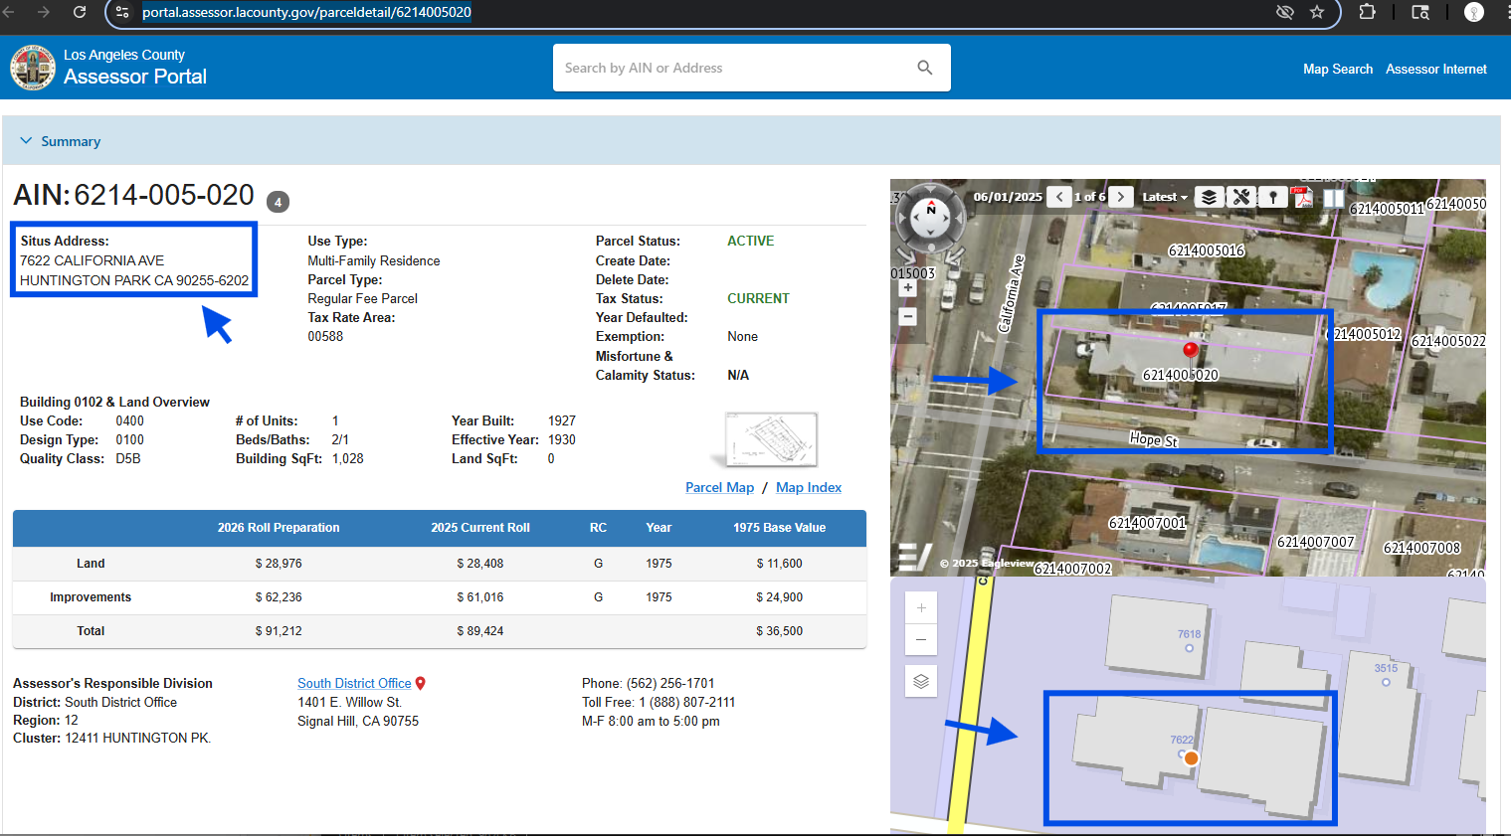
Task: Zoom in on the aerial imagery map
Action: point(907,288)
